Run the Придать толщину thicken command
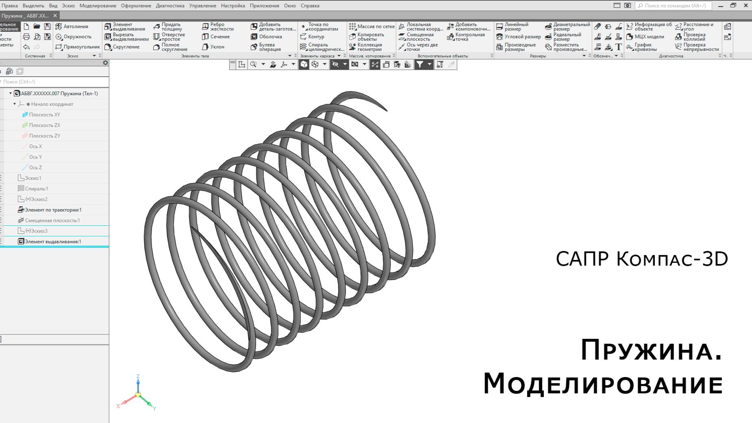752x423 pixels. [167, 26]
